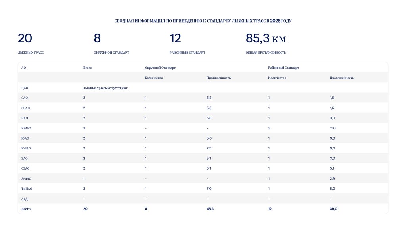Viewport: 406px width, 227px height.
Task: Click the 46,3 total окружной length
Action: 210,209
